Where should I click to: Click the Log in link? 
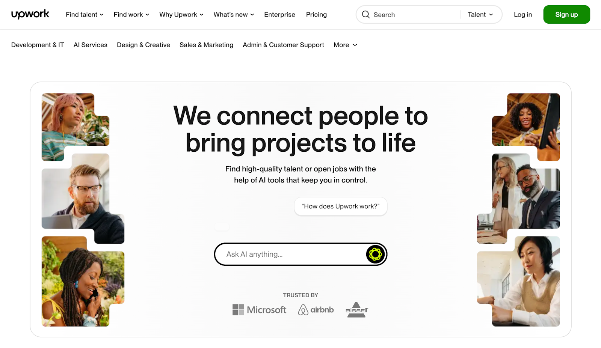click(x=523, y=15)
